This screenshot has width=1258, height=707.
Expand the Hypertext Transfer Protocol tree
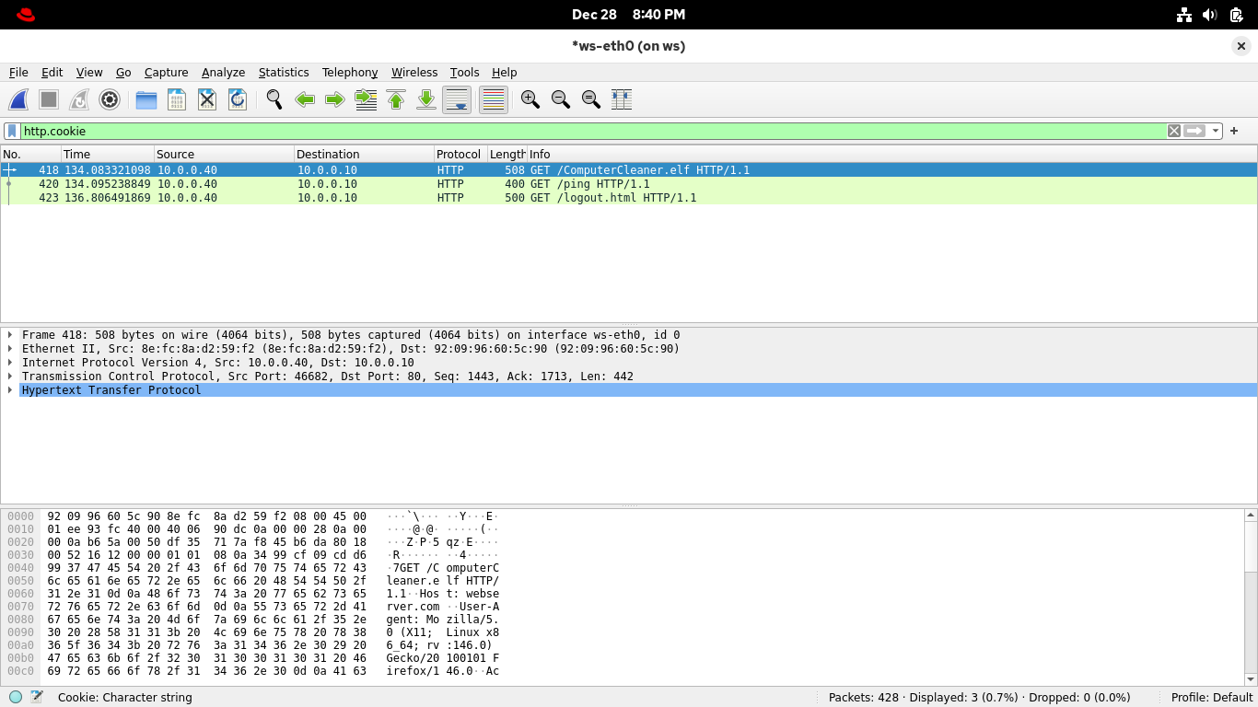click(10, 390)
